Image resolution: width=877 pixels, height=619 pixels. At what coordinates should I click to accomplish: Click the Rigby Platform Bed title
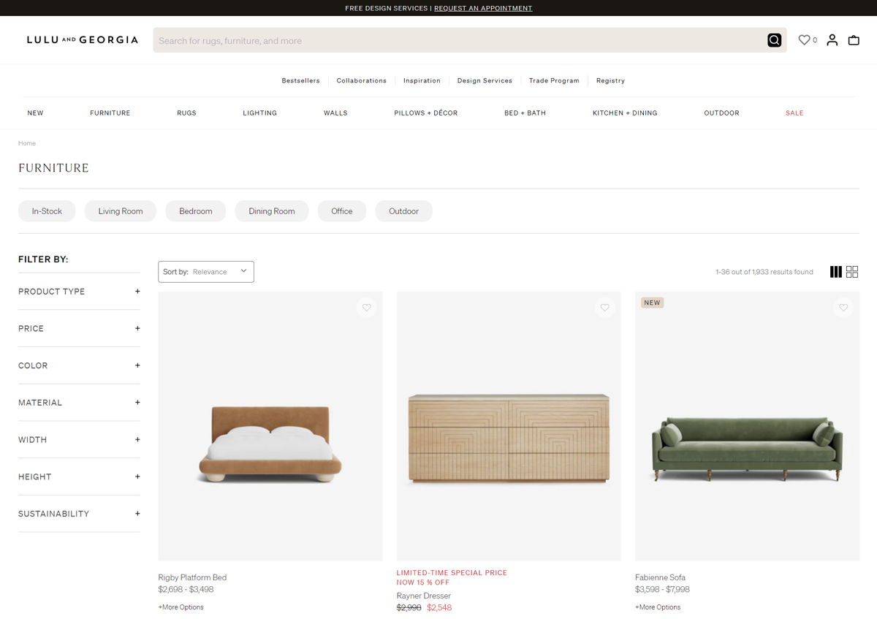click(192, 577)
